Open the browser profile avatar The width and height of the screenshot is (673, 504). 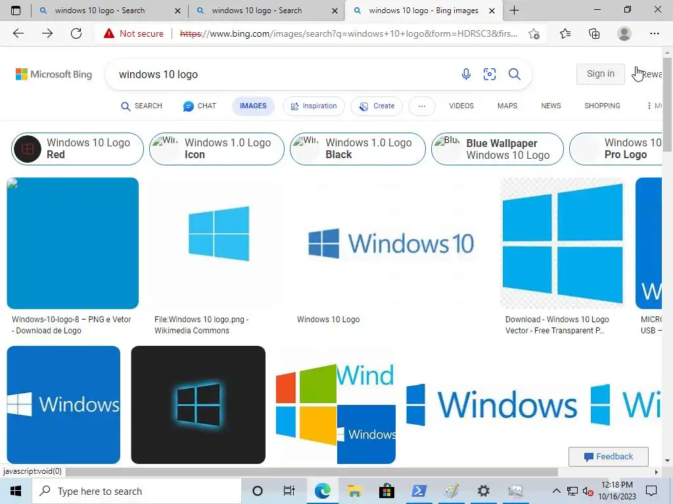pos(624,33)
